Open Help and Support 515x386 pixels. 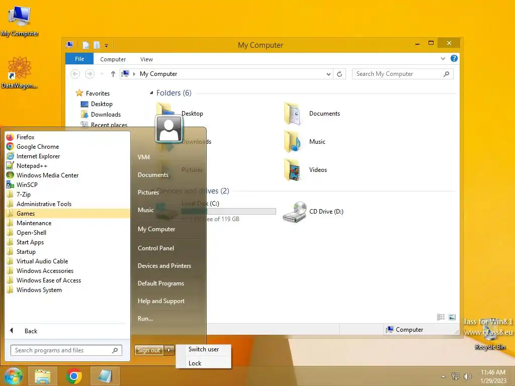click(x=161, y=301)
